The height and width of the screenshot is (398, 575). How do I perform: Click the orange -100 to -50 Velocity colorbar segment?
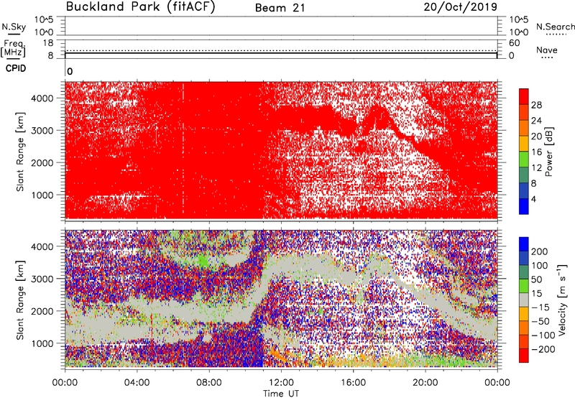[x=524, y=328]
